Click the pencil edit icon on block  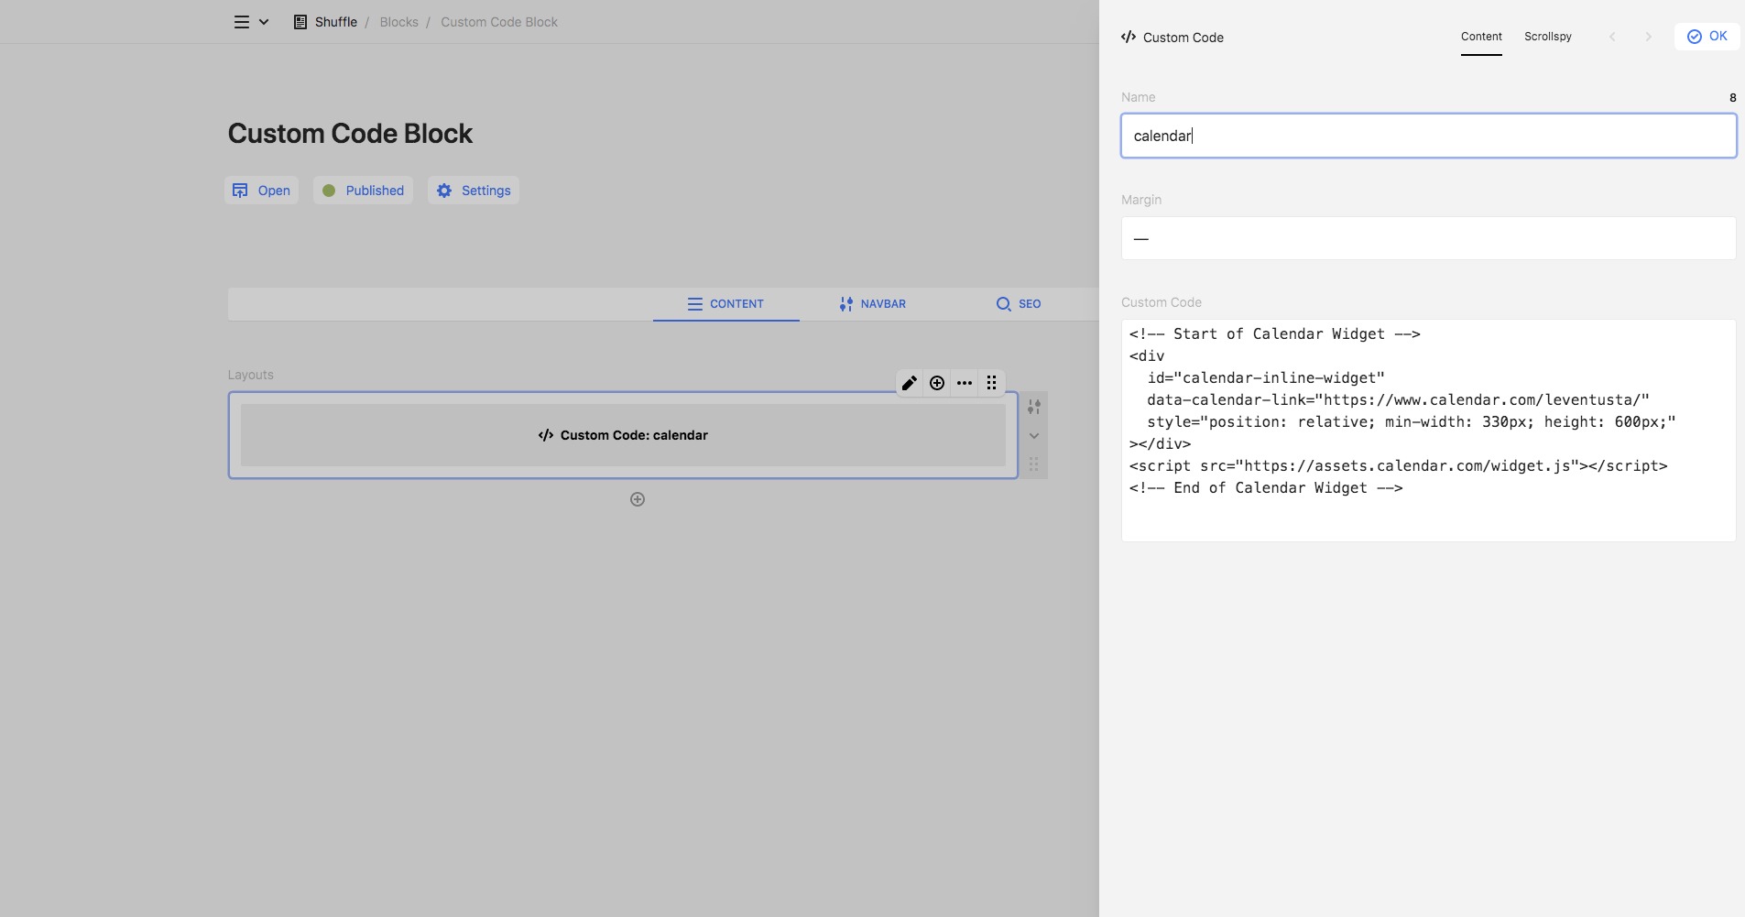909,383
